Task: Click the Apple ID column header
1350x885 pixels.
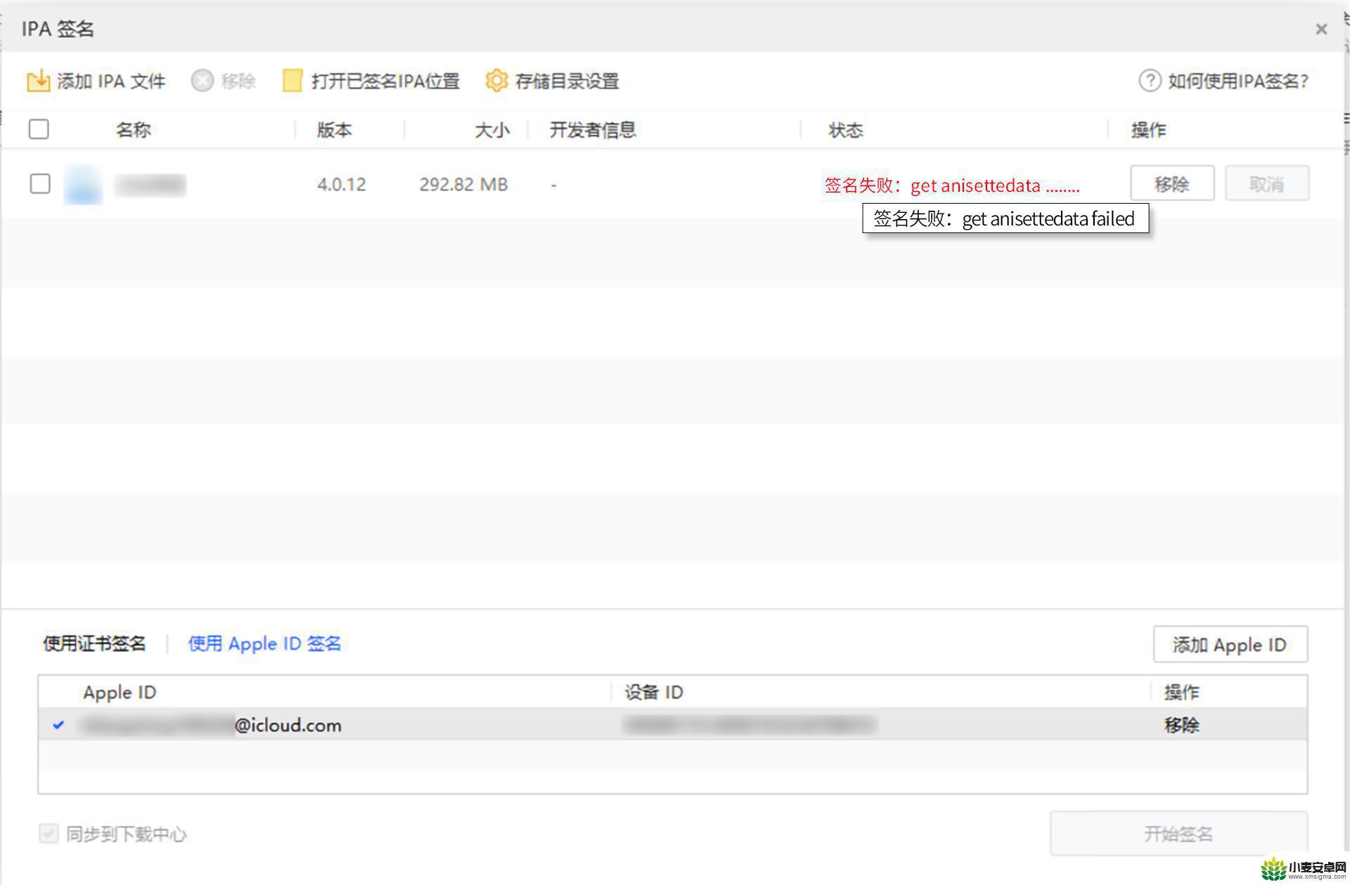Action: 120,693
